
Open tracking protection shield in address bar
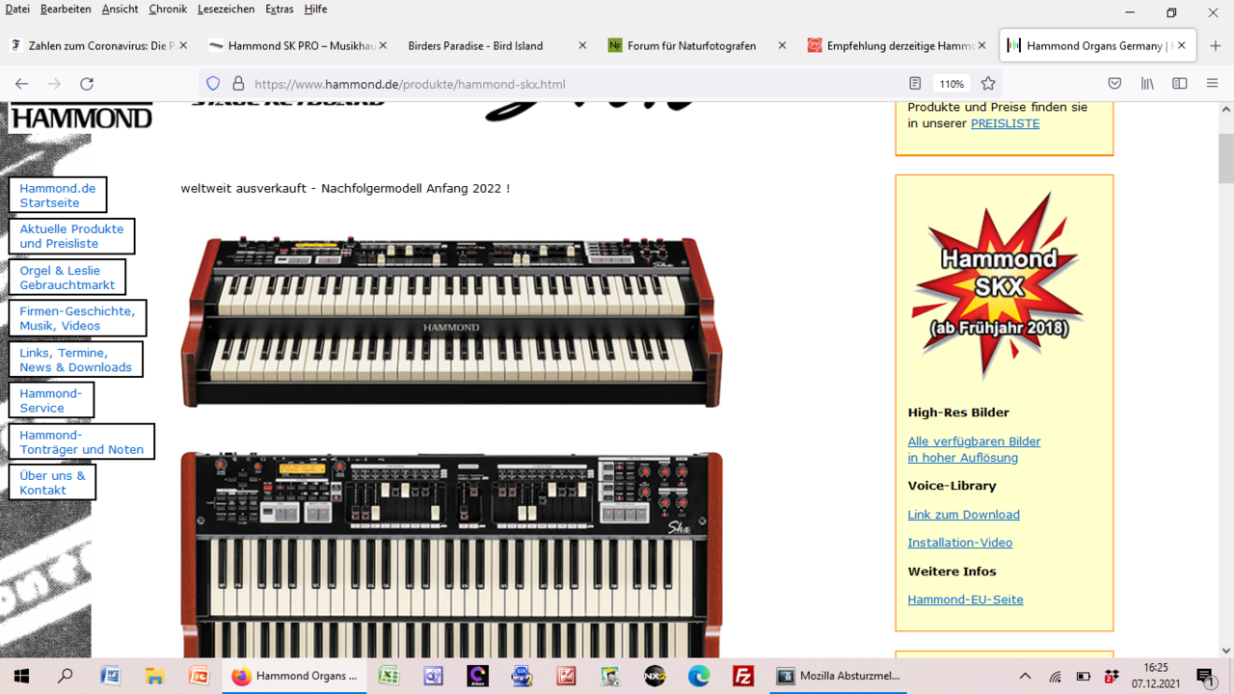(x=213, y=84)
